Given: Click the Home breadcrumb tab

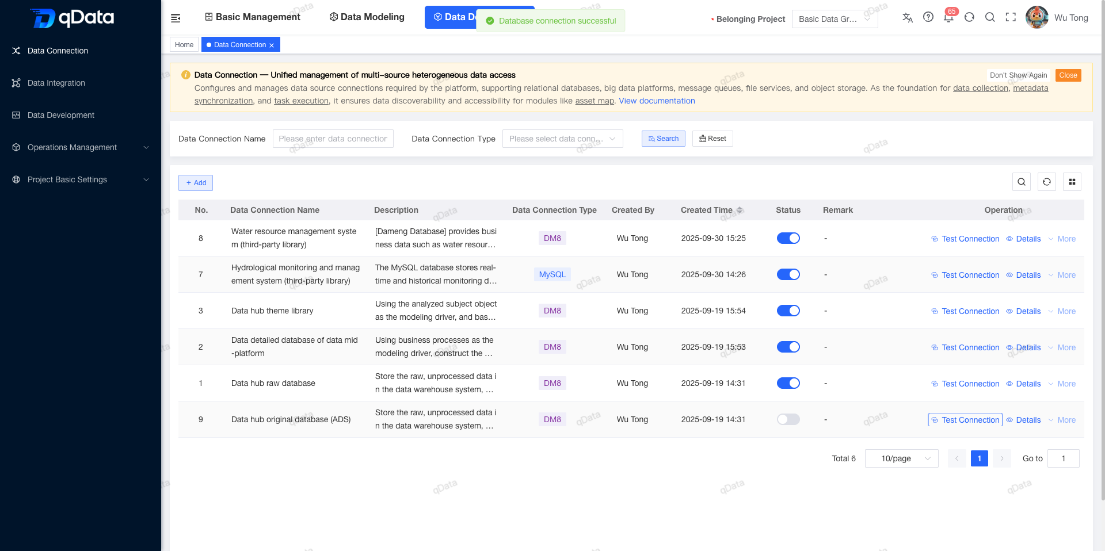Looking at the screenshot, I should tap(184, 45).
